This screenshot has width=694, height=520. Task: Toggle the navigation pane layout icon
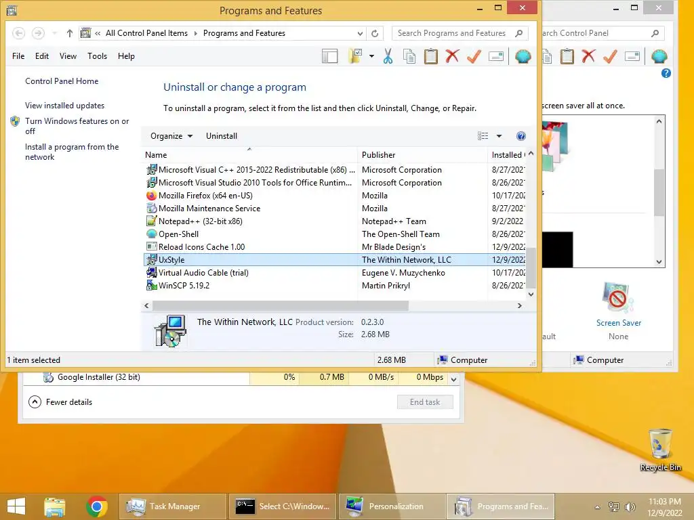pyautogui.click(x=330, y=56)
